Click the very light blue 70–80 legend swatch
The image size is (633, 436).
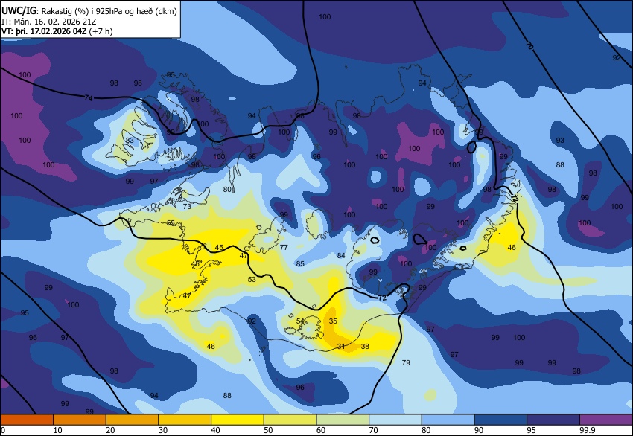[395, 420]
